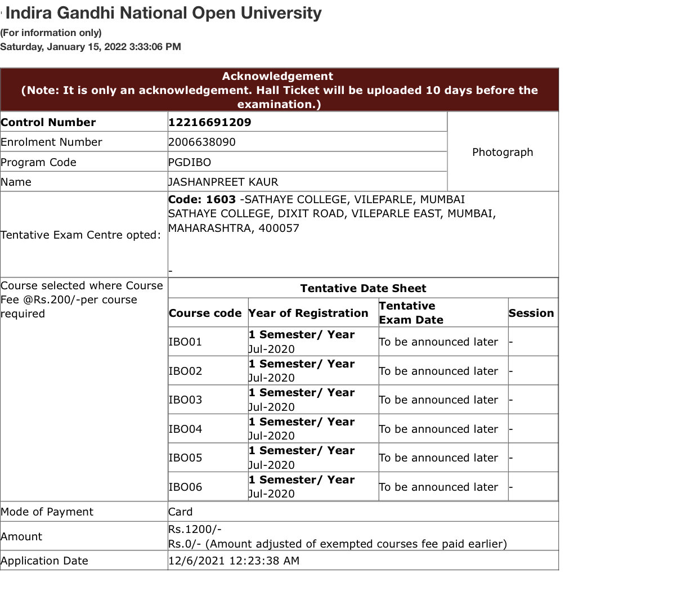The width and height of the screenshot is (695, 596).
Task: Click course code IBO01
Action: click(x=185, y=342)
